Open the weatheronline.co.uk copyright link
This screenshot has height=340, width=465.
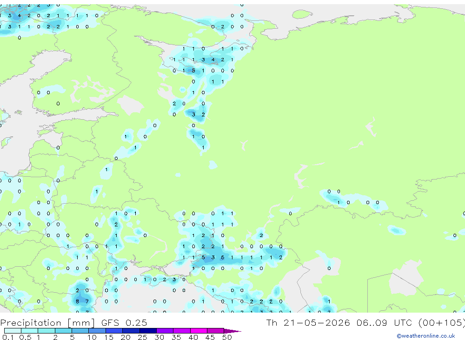[425, 336]
